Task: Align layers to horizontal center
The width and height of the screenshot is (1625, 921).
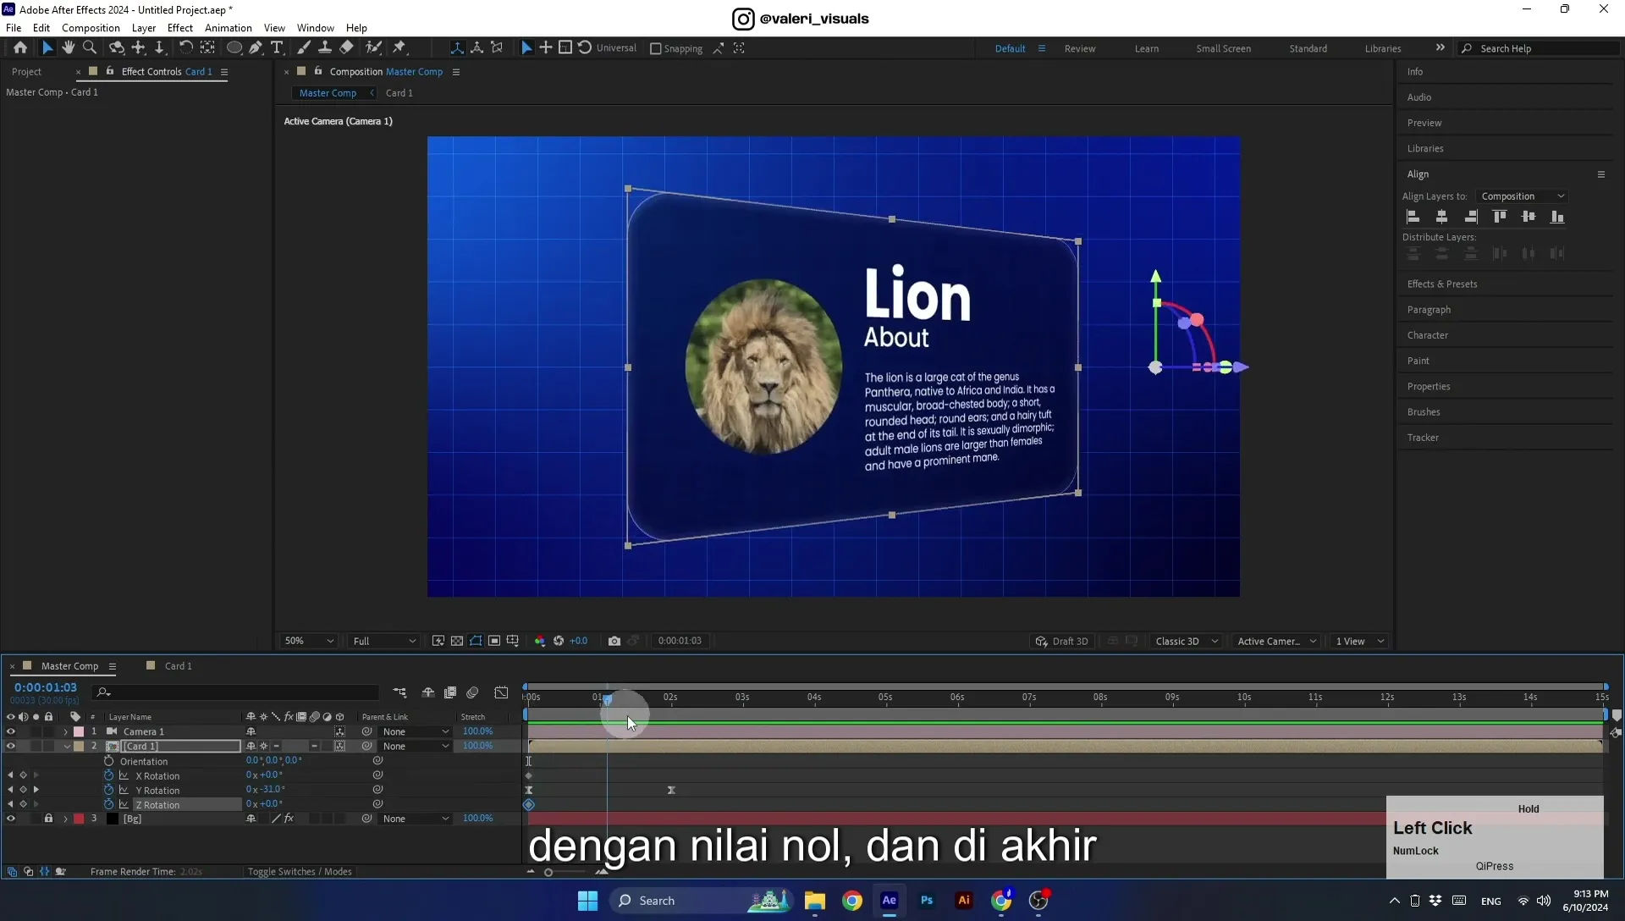Action: point(1442,217)
